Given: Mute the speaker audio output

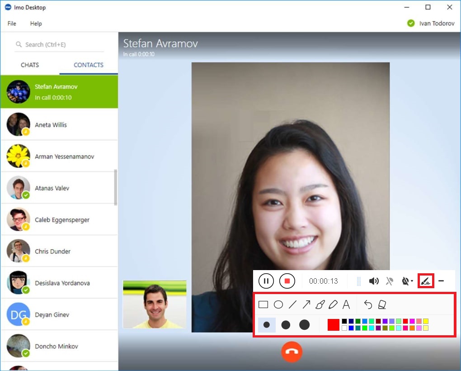Looking at the screenshot, I should [x=374, y=281].
